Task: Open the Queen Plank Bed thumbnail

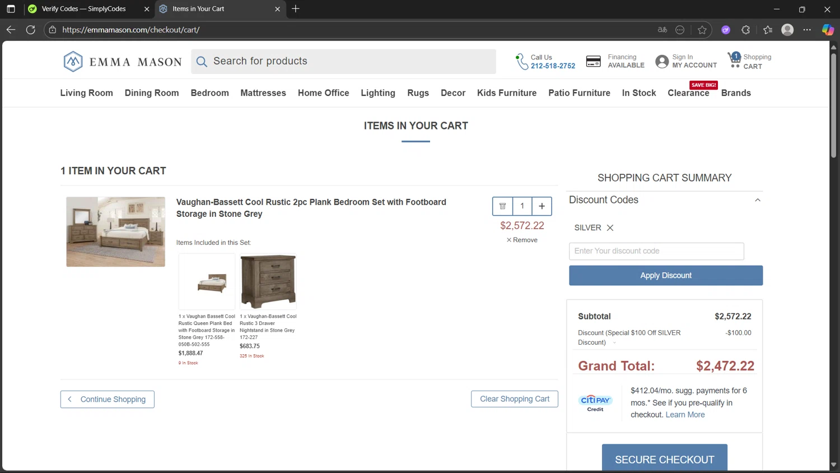Action: click(x=207, y=281)
